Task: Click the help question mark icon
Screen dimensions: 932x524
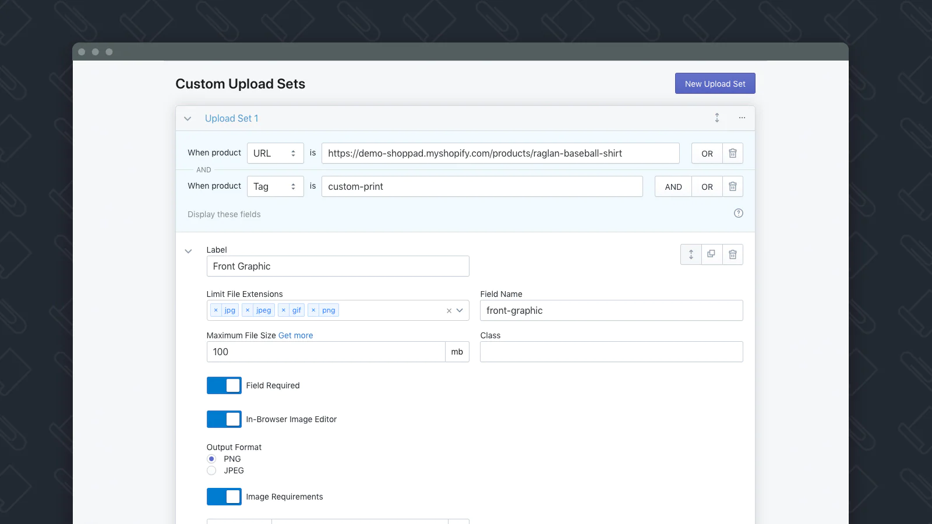Action: [x=739, y=213]
